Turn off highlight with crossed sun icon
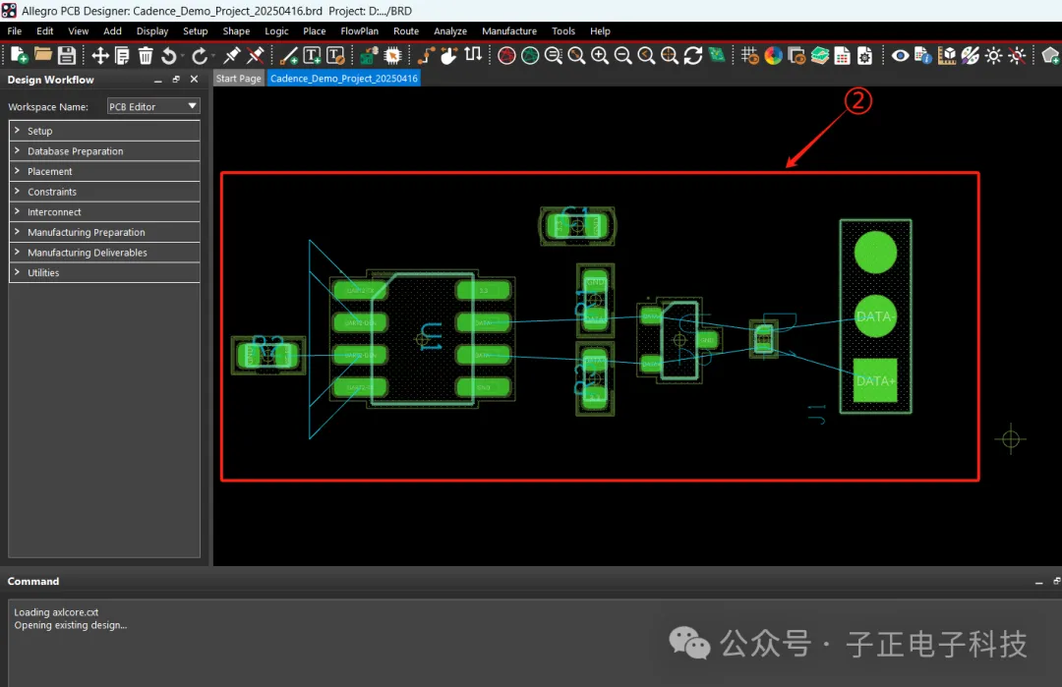 point(1017,55)
